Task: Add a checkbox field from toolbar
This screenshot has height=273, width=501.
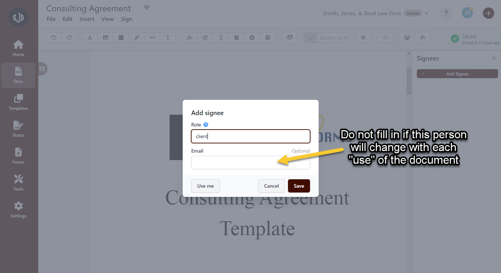Action: click(x=237, y=38)
